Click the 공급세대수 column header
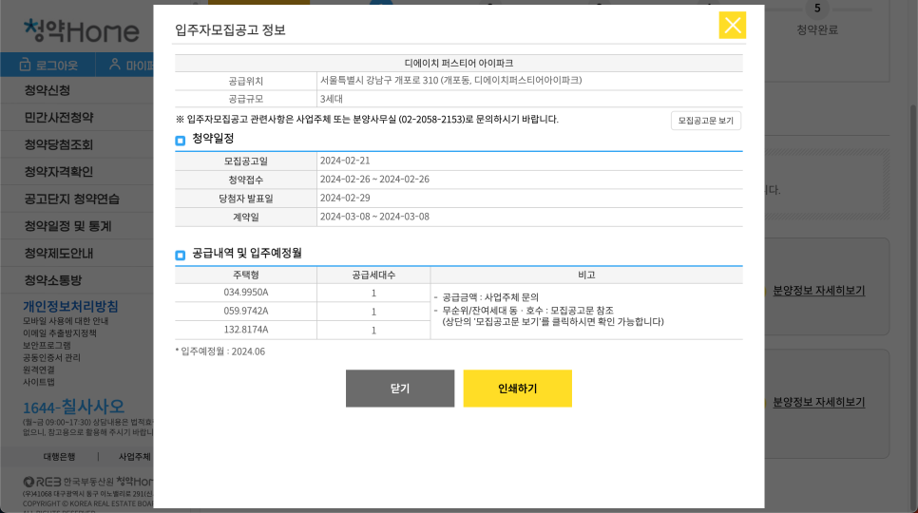 (x=373, y=275)
